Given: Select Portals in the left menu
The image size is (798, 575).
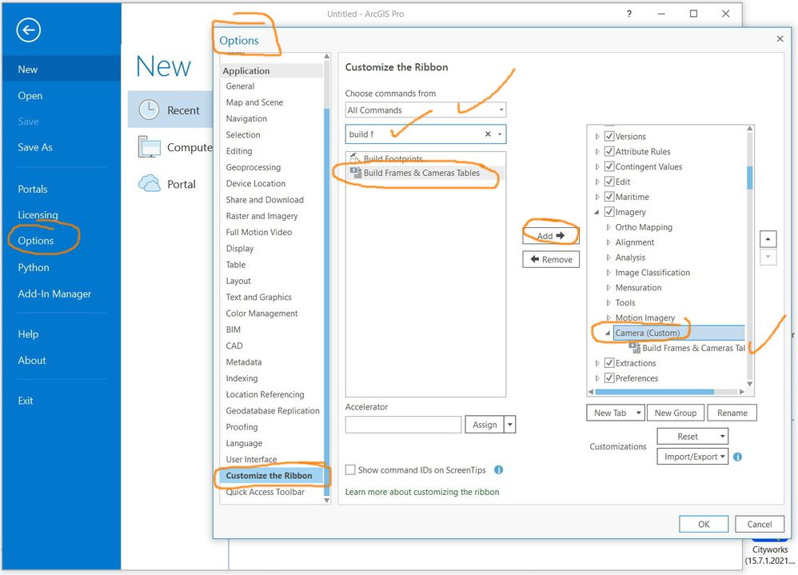Looking at the screenshot, I should [33, 189].
